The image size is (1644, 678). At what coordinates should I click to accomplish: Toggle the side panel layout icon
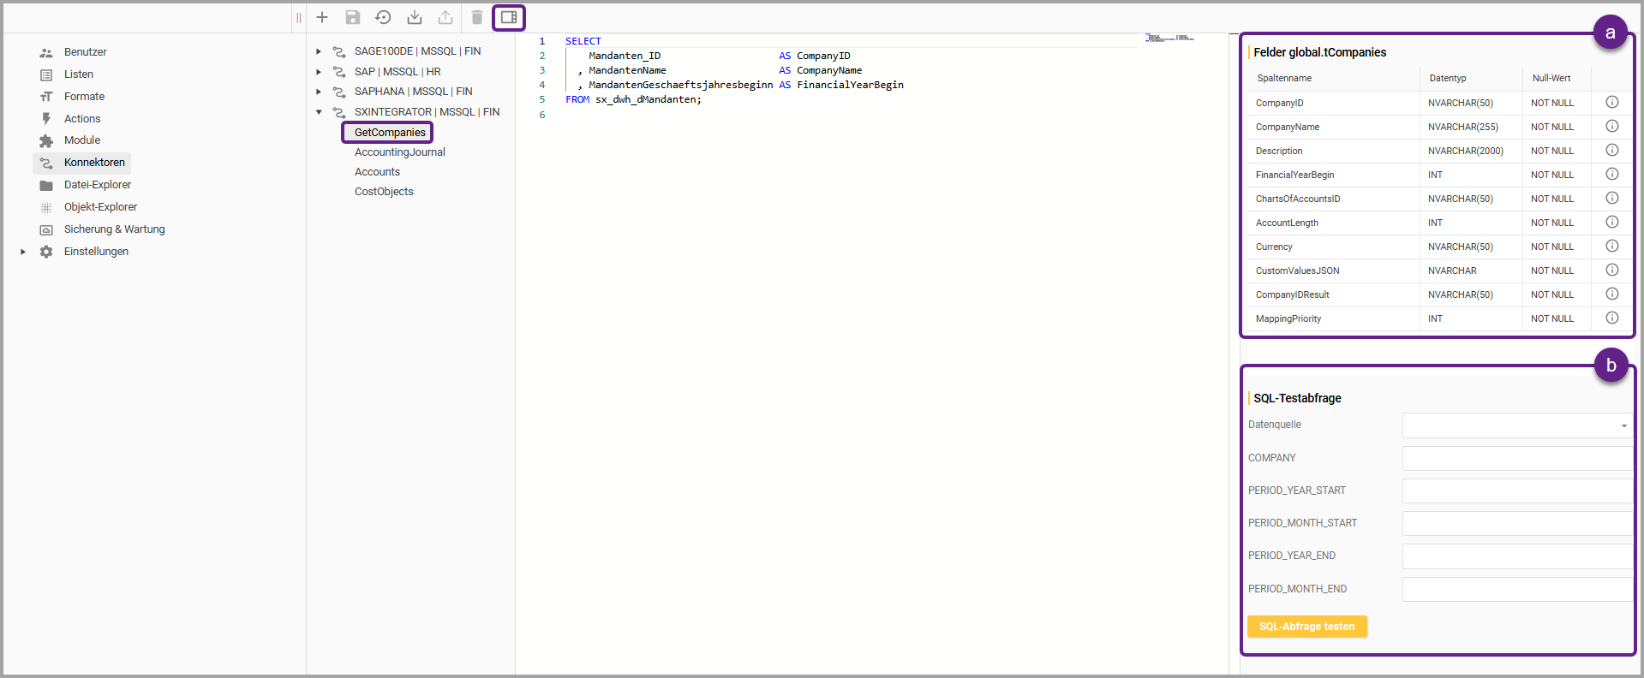(x=509, y=17)
